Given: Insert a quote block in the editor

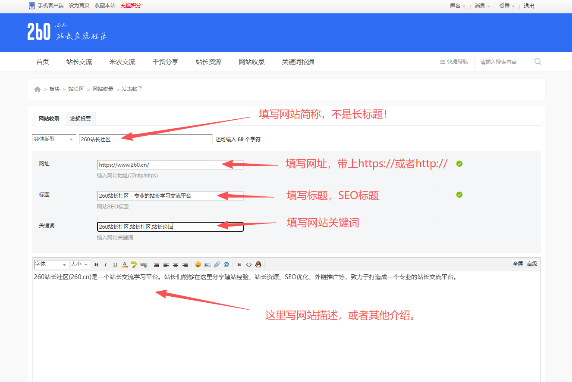Looking at the screenshot, I should [x=239, y=264].
